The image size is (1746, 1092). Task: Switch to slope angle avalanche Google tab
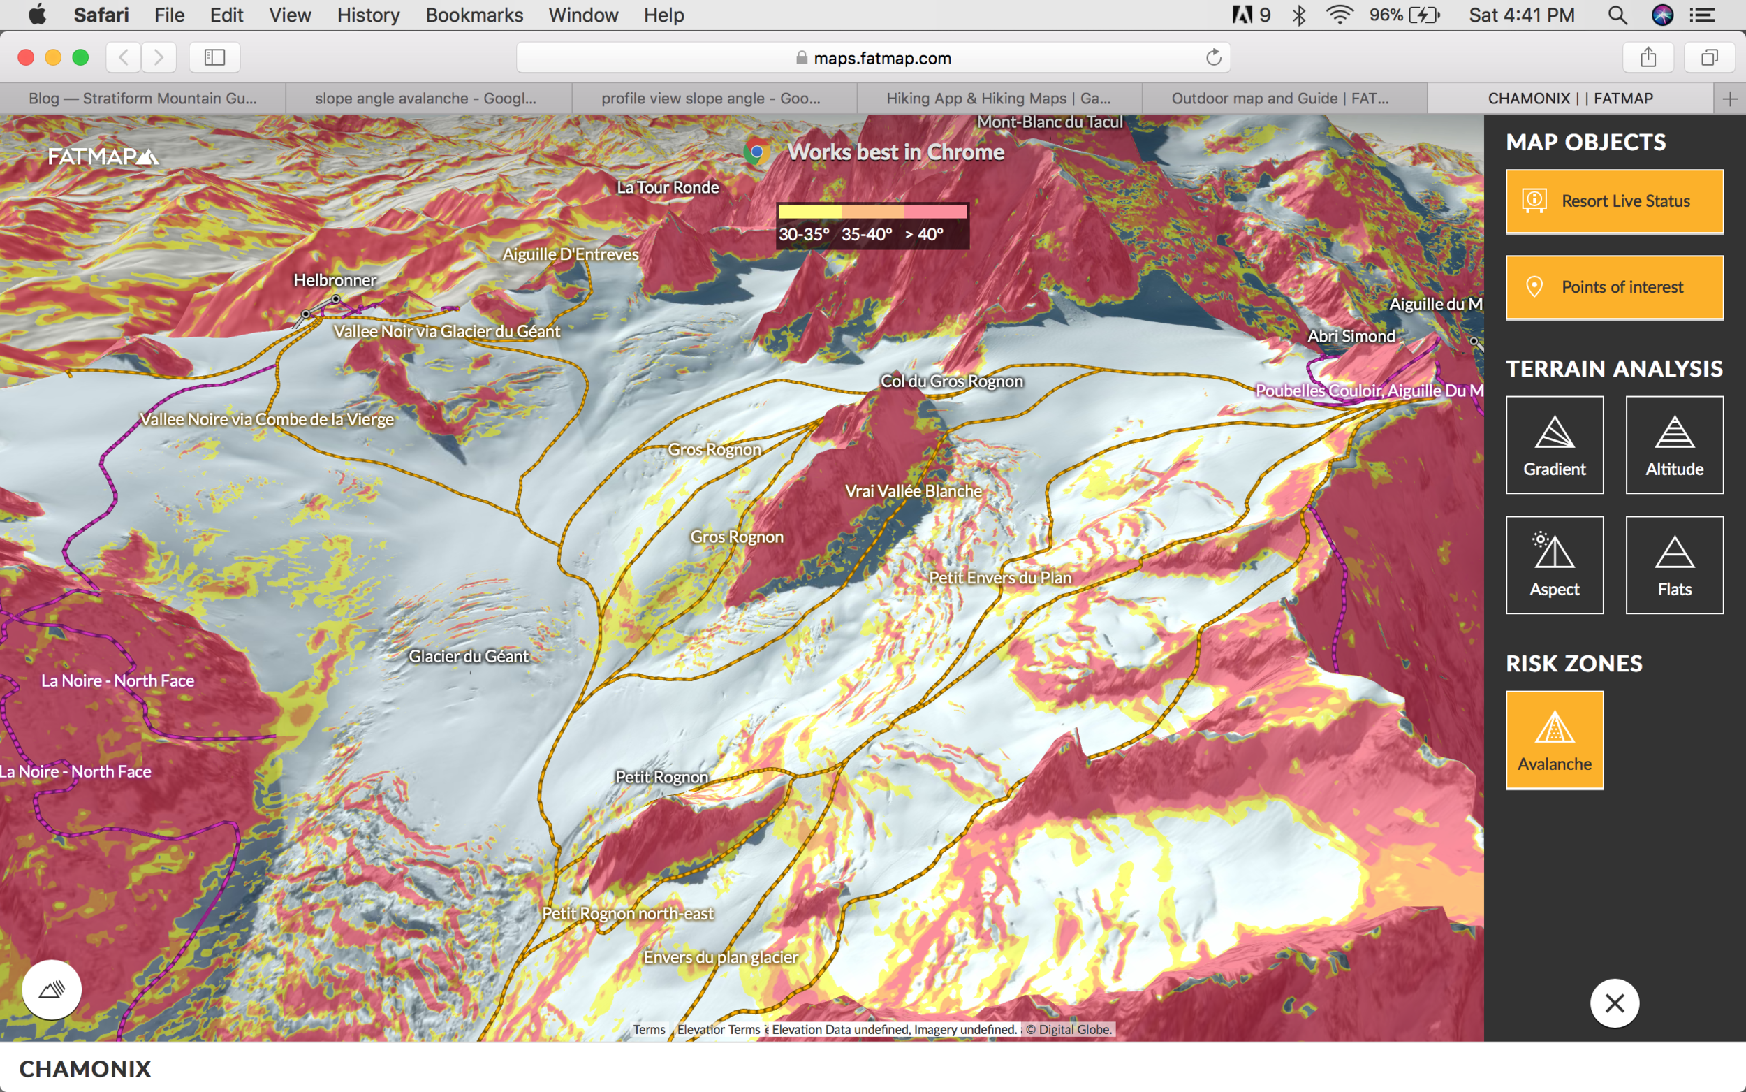(428, 99)
